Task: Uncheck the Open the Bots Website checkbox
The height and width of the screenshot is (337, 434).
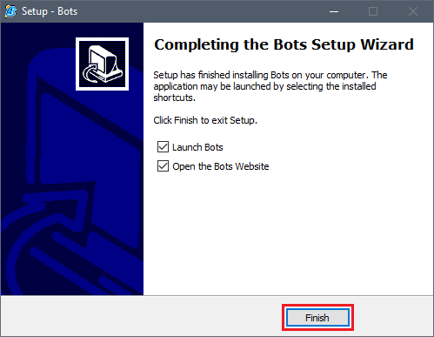Action: tap(163, 166)
